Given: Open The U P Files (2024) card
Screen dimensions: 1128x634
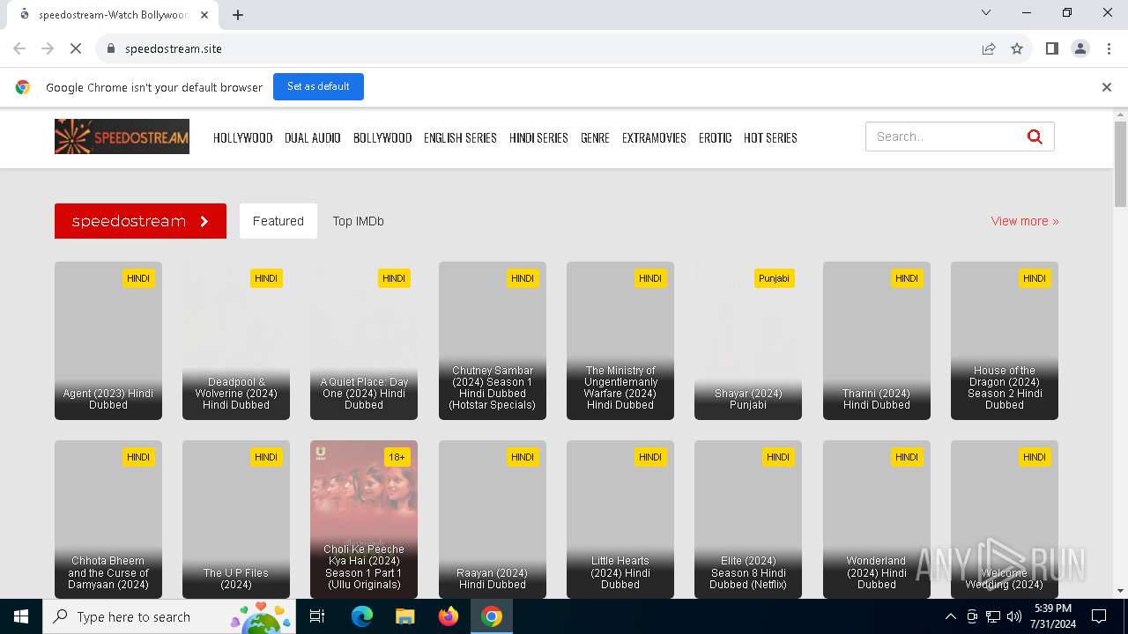Looking at the screenshot, I should pyautogui.click(x=236, y=520).
